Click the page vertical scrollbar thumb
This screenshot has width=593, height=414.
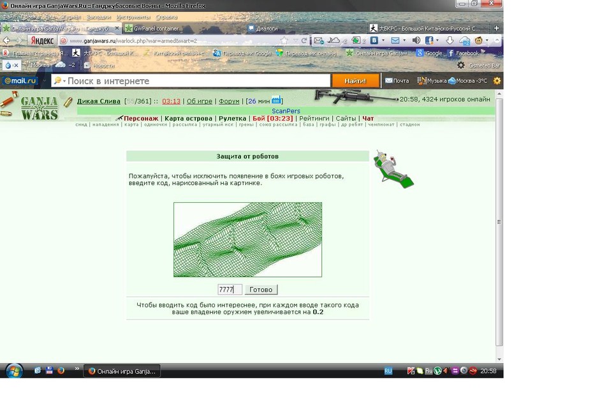coord(499,222)
